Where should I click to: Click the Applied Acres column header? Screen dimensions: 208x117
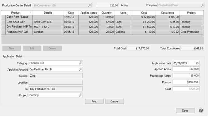pyautogui.click(x=88, y=13)
